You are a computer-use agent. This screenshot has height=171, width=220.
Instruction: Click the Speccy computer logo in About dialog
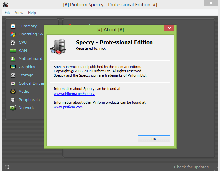point(58,47)
